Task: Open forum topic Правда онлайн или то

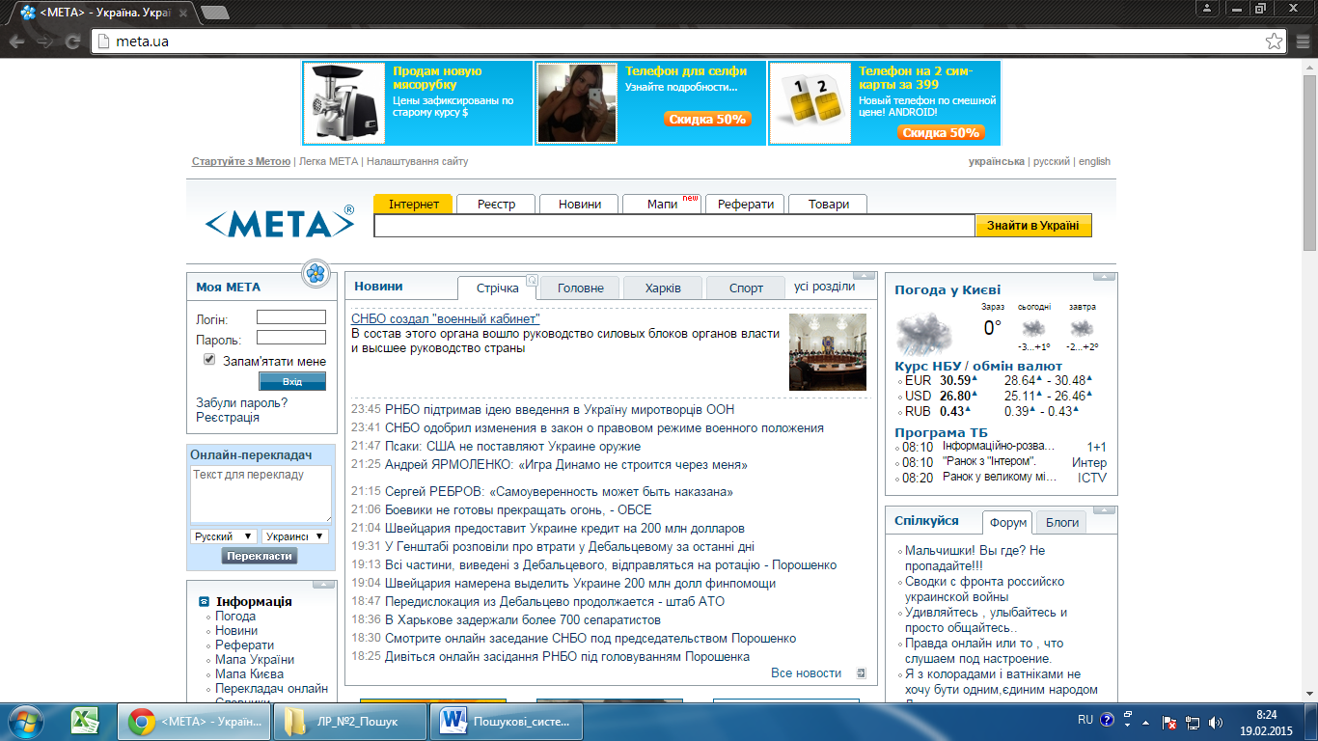Action: click(x=984, y=651)
